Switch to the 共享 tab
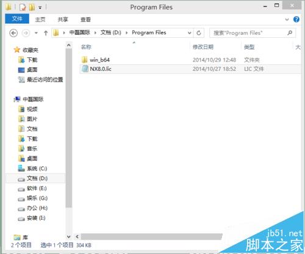305x254 pixels. (63, 20)
